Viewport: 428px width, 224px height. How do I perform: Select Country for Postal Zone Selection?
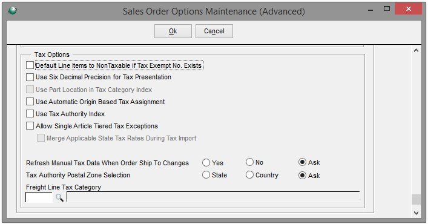(x=249, y=175)
